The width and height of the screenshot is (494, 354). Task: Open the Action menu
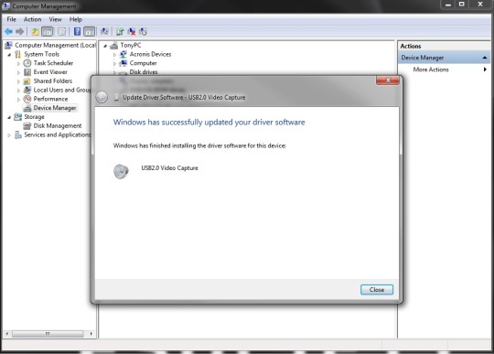pos(32,19)
